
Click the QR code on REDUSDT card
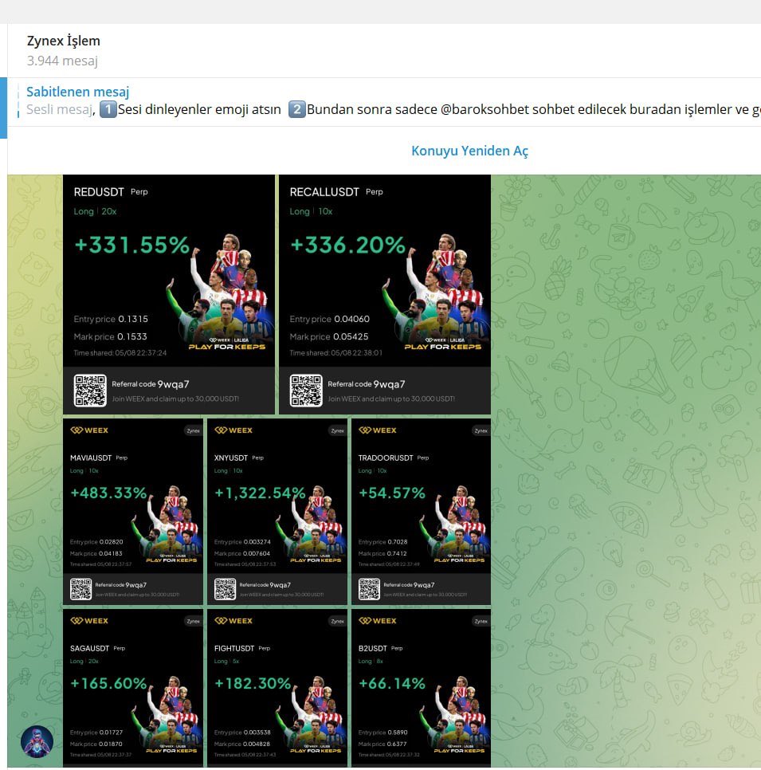(90, 391)
